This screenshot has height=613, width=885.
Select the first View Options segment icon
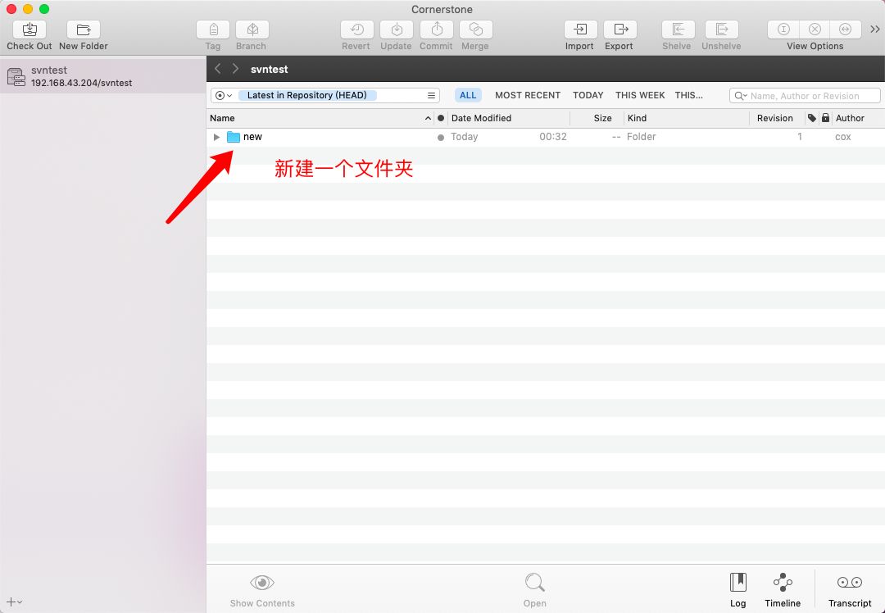click(x=783, y=30)
